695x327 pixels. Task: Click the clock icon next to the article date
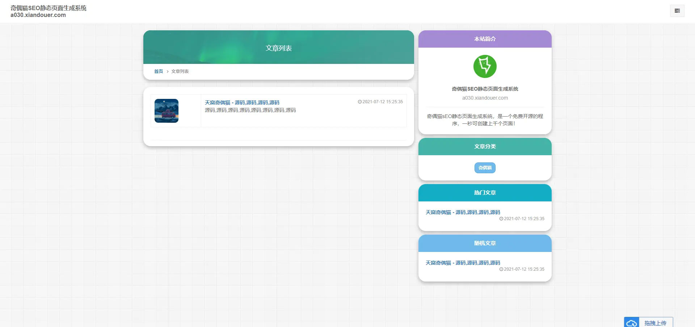pyautogui.click(x=359, y=102)
